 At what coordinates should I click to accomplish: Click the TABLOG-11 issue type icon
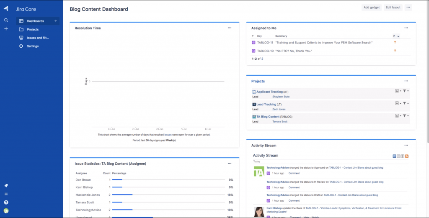click(253, 43)
